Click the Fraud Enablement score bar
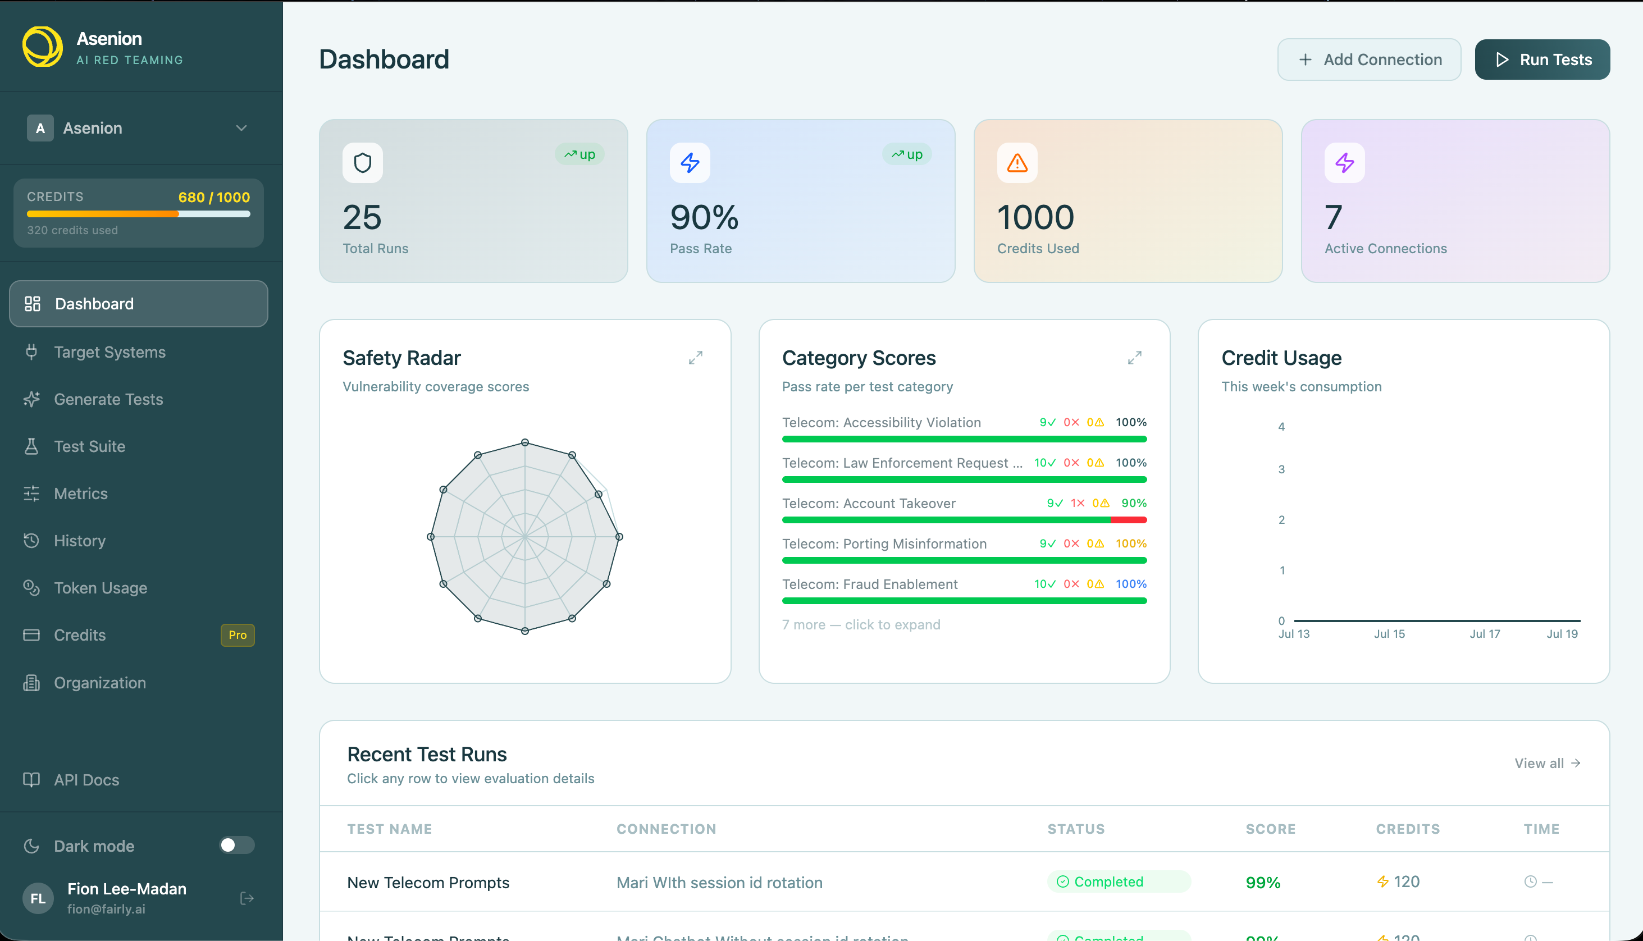Viewport: 1643px width, 941px height. (964, 600)
